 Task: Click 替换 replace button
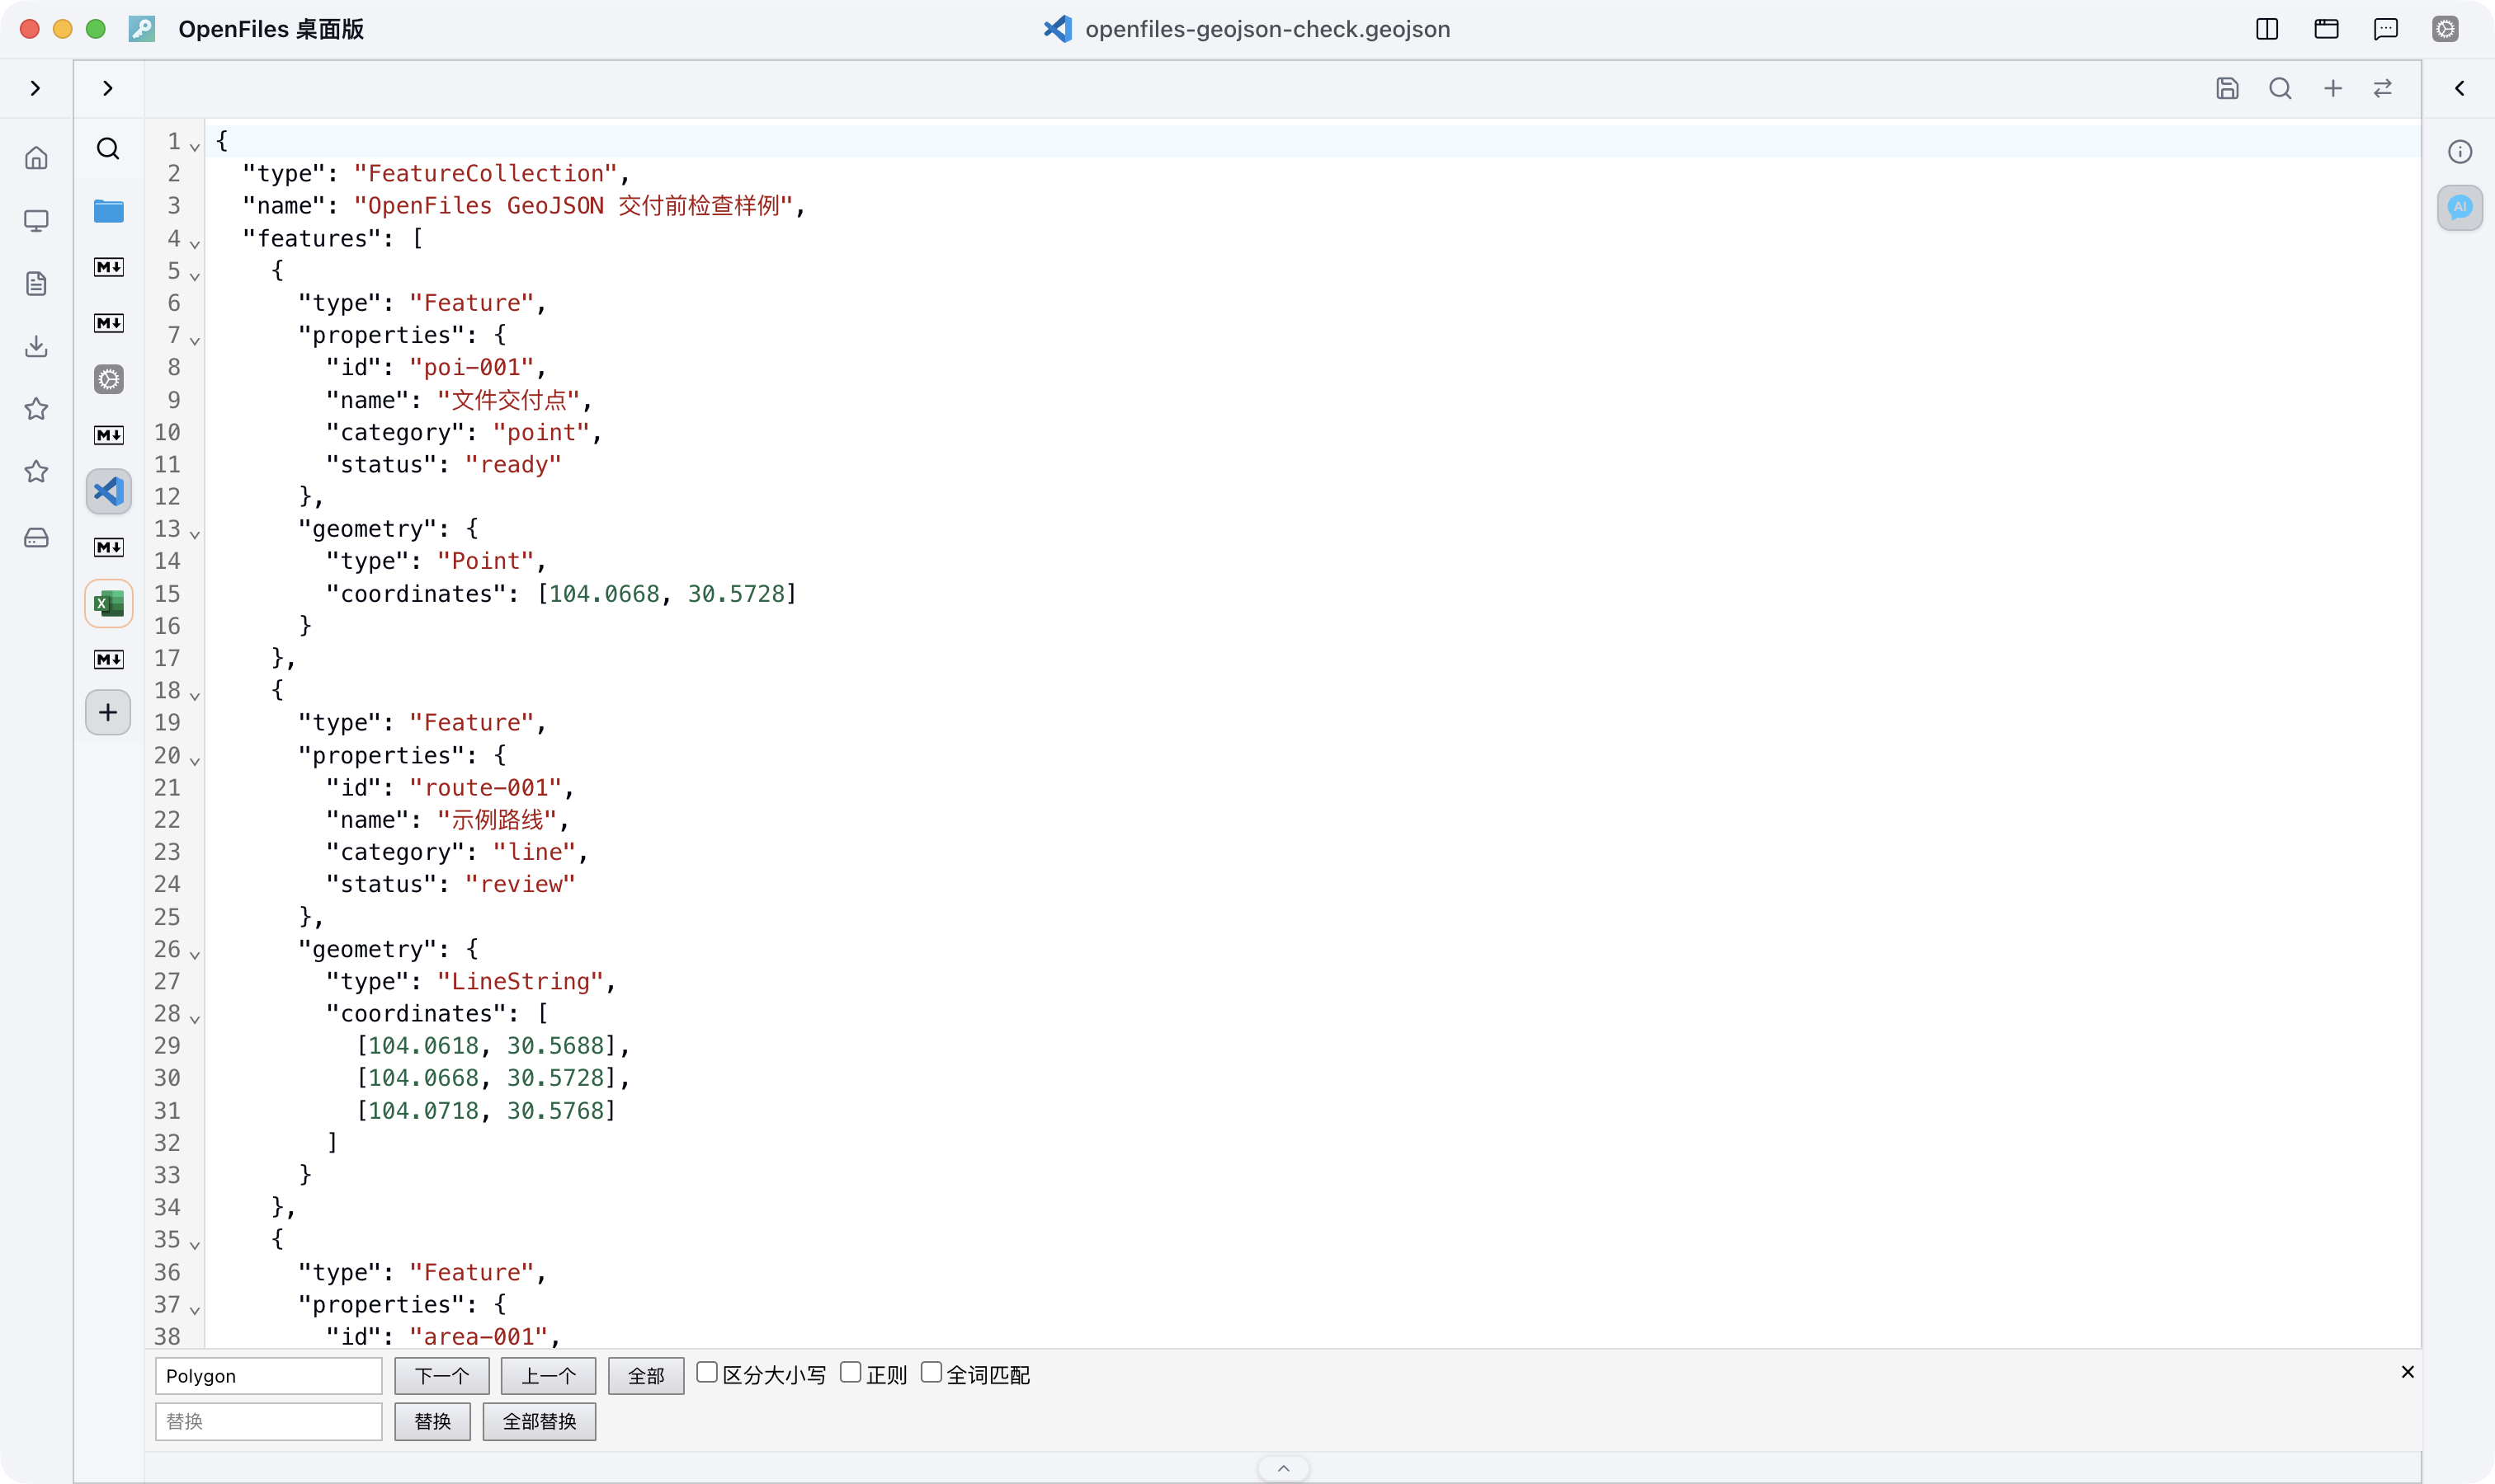pos(432,1421)
